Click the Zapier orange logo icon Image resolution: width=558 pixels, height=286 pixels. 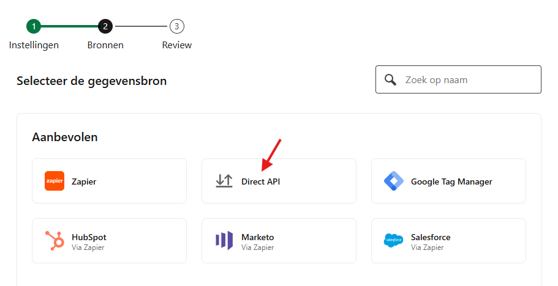[x=55, y=181]
